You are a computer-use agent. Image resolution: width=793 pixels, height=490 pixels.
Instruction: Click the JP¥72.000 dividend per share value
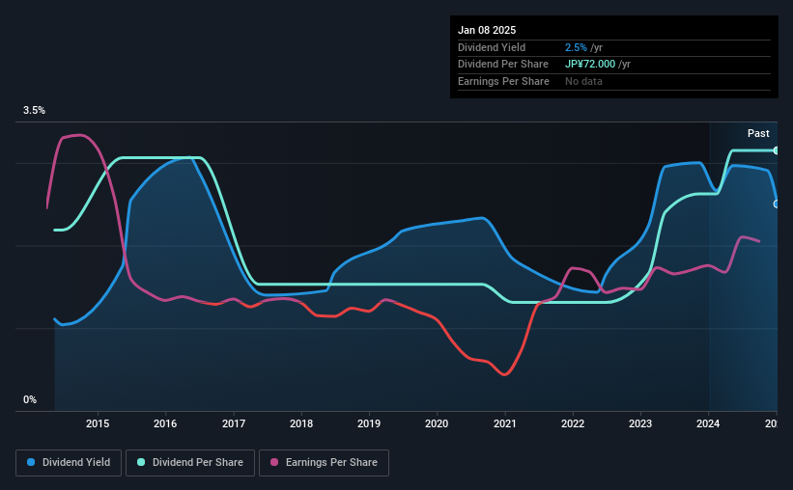[590, 65]
